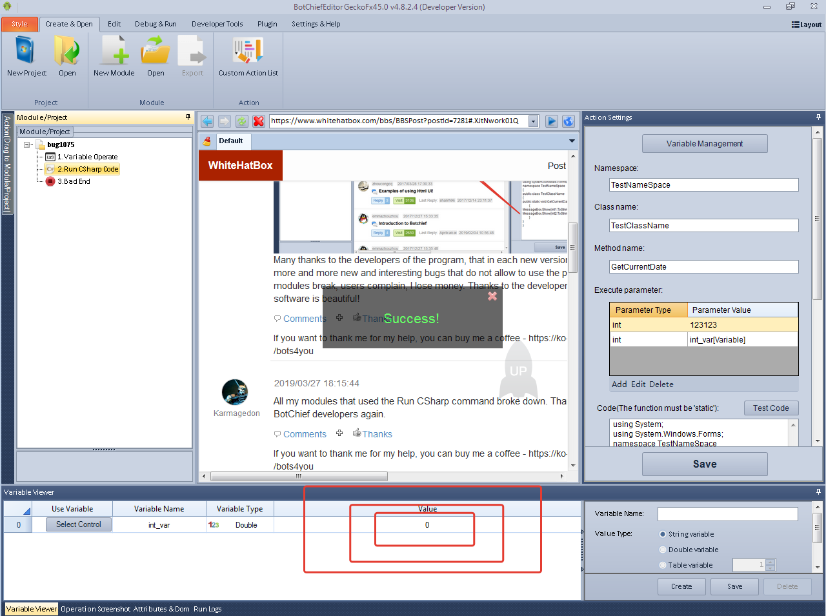Click the green refresh page icon
The width and height of the screenshot is (826, 616).
(x=241, y=121)
